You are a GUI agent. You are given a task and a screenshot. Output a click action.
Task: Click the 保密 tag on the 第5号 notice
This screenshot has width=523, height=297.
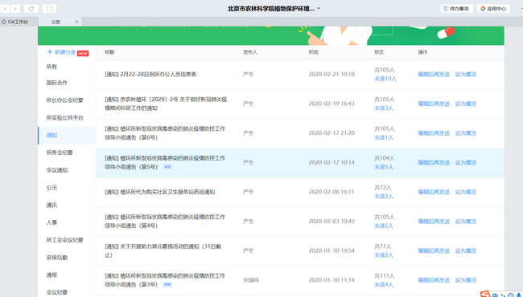167,167
